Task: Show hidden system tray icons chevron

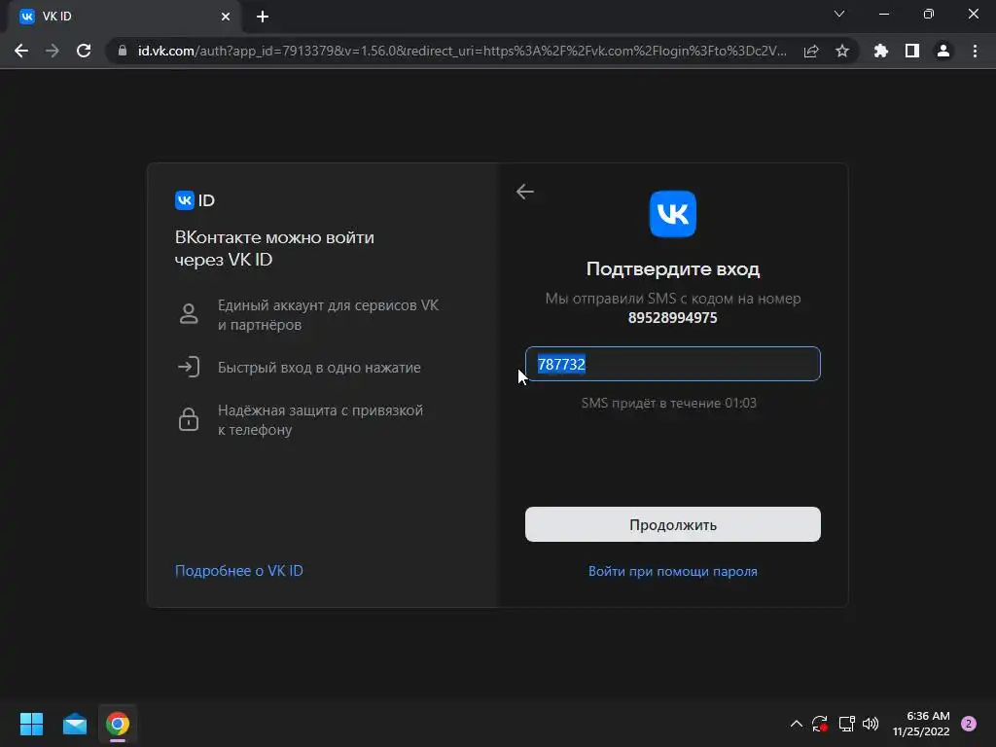Action: tap(796, 724)
